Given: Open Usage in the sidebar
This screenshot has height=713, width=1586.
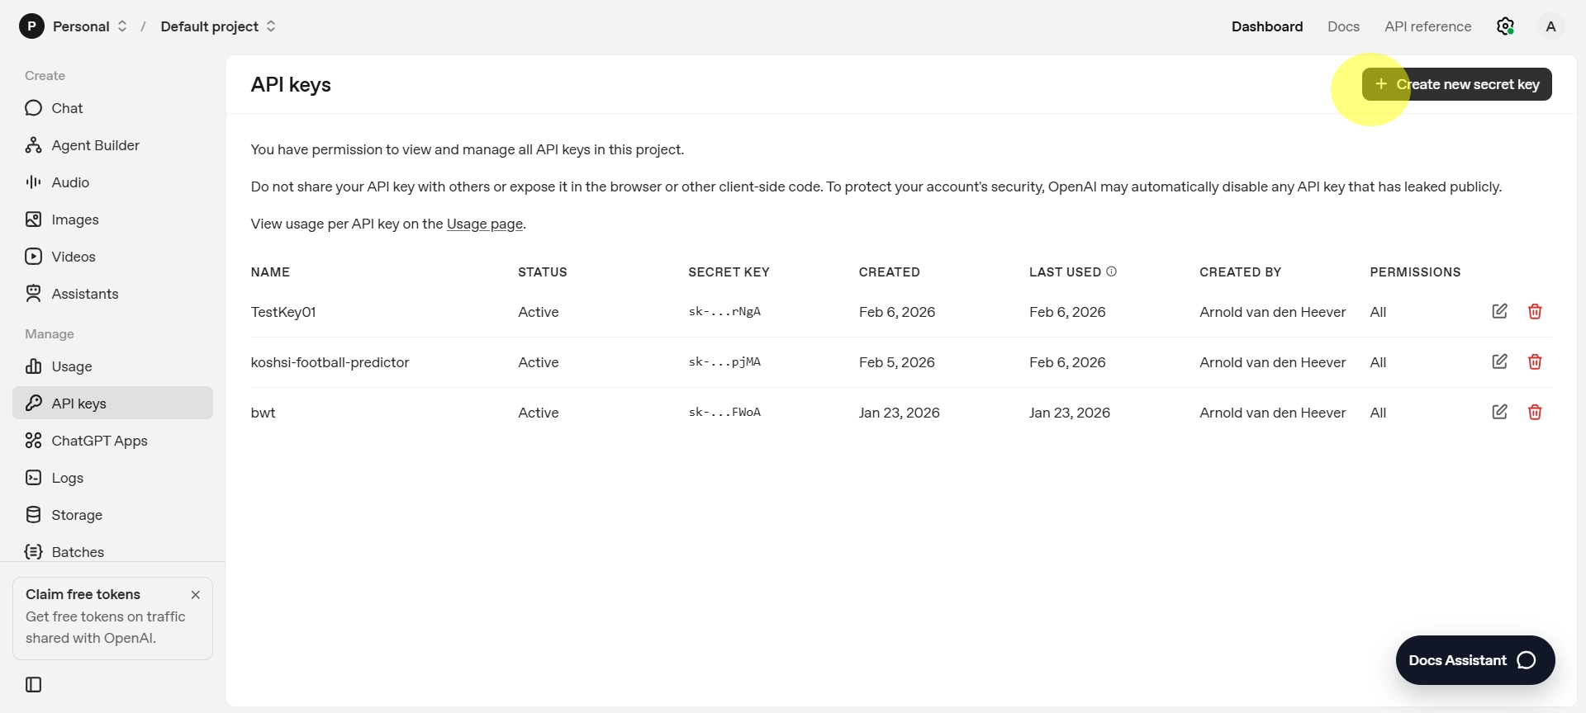Looking at the screenshot, I should click(112, 366).
